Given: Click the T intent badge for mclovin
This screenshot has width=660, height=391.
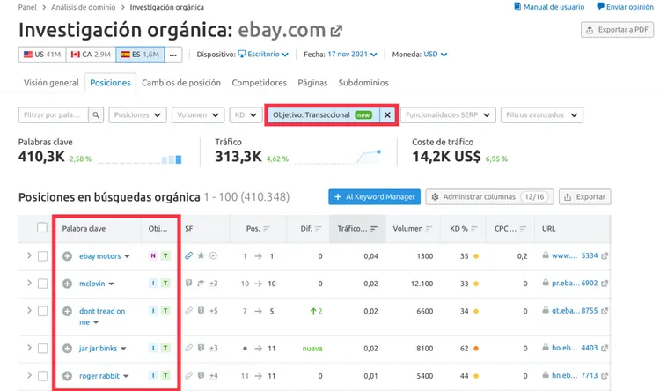Looking at the screenshot, I should pos(165,284).
